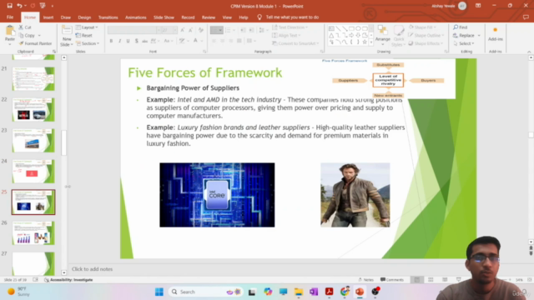Switch to the Design tab
The height and width of the screenshot is (300, 534).
click(x=84, y=17)
